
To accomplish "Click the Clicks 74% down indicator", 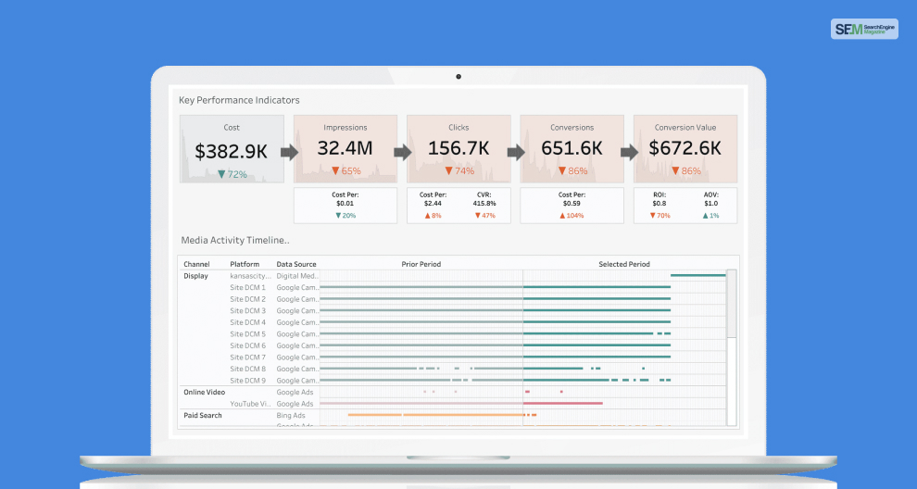I will (459, 170).
